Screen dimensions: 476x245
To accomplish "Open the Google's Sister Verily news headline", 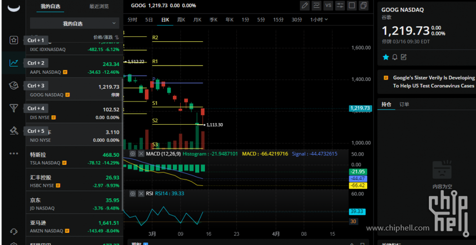I will tap(433, 82).
